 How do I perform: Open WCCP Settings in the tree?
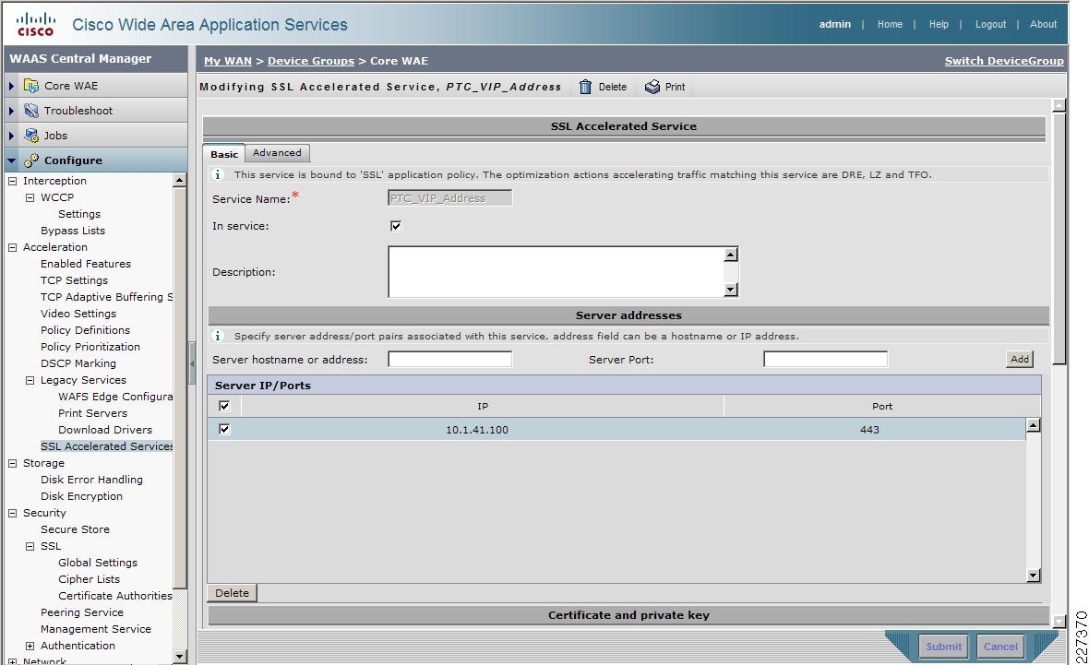coord(79,214)
